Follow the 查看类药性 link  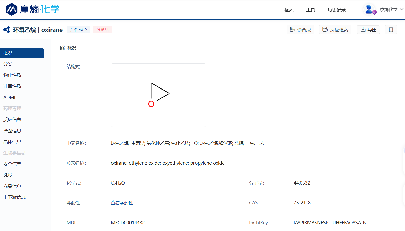point(122,203)
